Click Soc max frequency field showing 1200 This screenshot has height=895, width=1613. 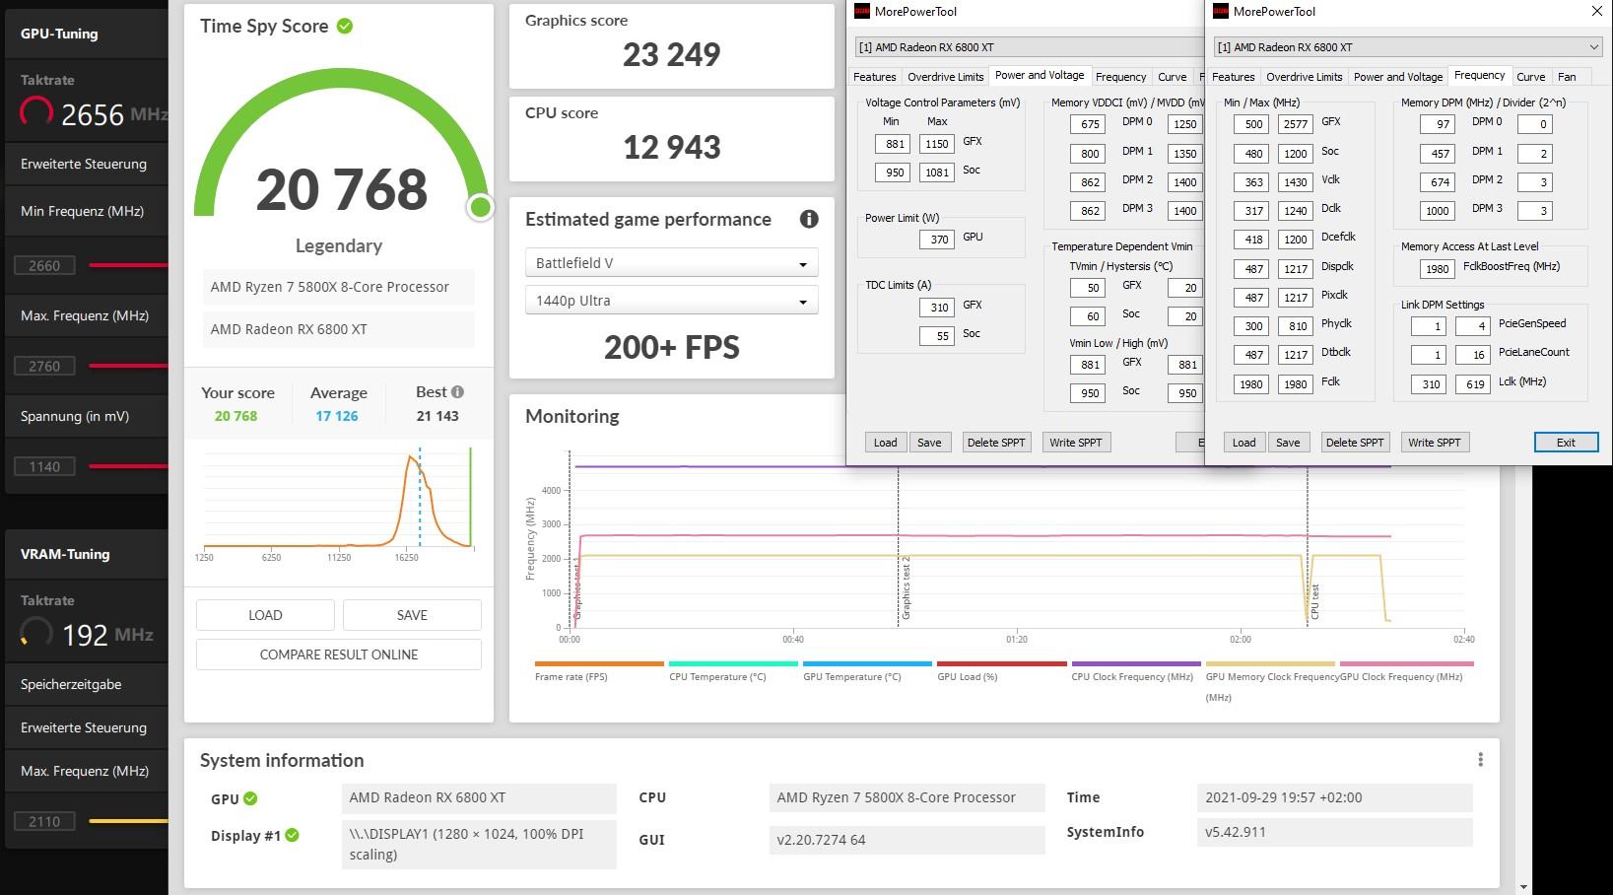[x=1296, y=153]
